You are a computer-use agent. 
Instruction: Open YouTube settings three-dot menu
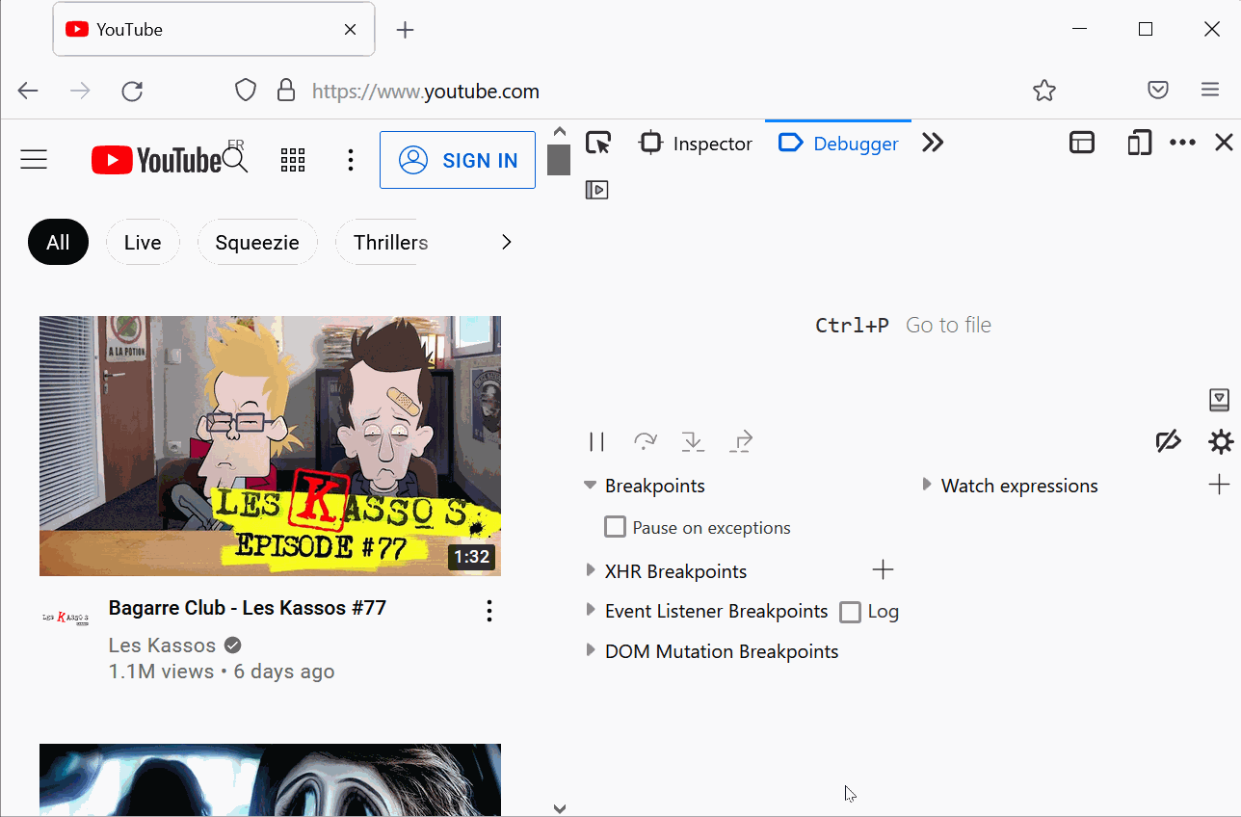point(351,160)
